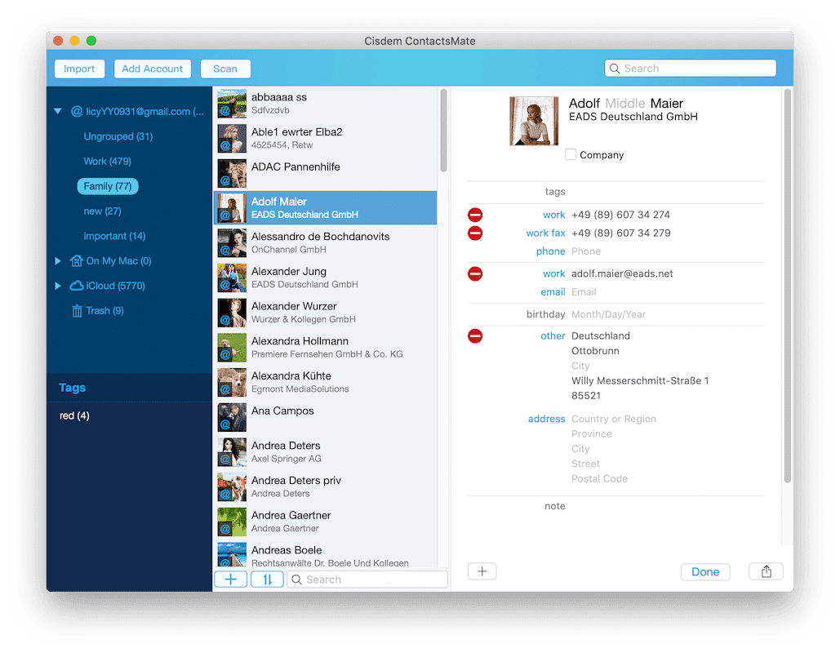Select contact Andrea Gaertner
Screen dimensions: 840x653
pyautogui.click(x=326, y=522)
